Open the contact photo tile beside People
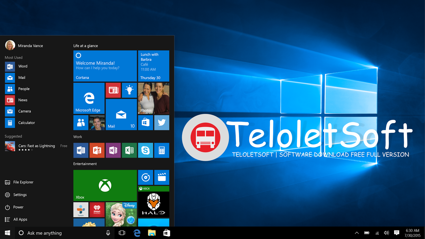Screen dimensions: 425x239 pos(97,123)
